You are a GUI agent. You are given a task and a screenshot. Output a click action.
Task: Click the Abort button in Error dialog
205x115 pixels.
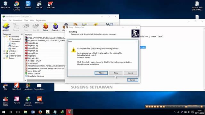pyautogui.click(x=101, y=73)
